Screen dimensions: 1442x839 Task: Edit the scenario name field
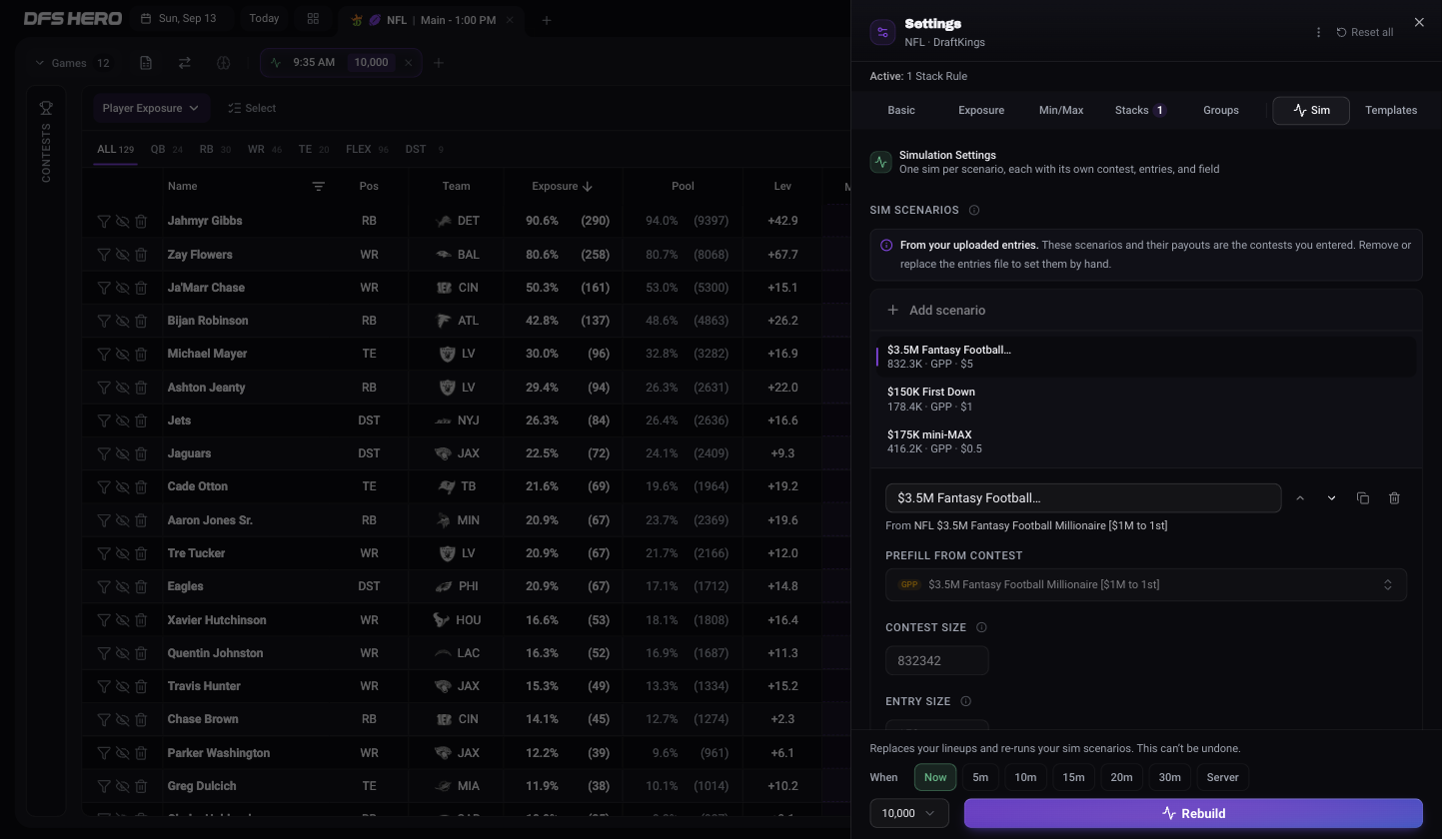[x=1083, y=497]
